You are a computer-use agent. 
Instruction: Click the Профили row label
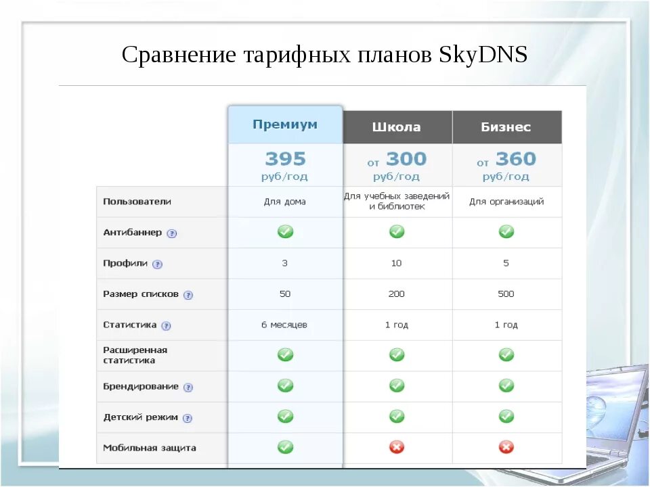click(125, 263)
